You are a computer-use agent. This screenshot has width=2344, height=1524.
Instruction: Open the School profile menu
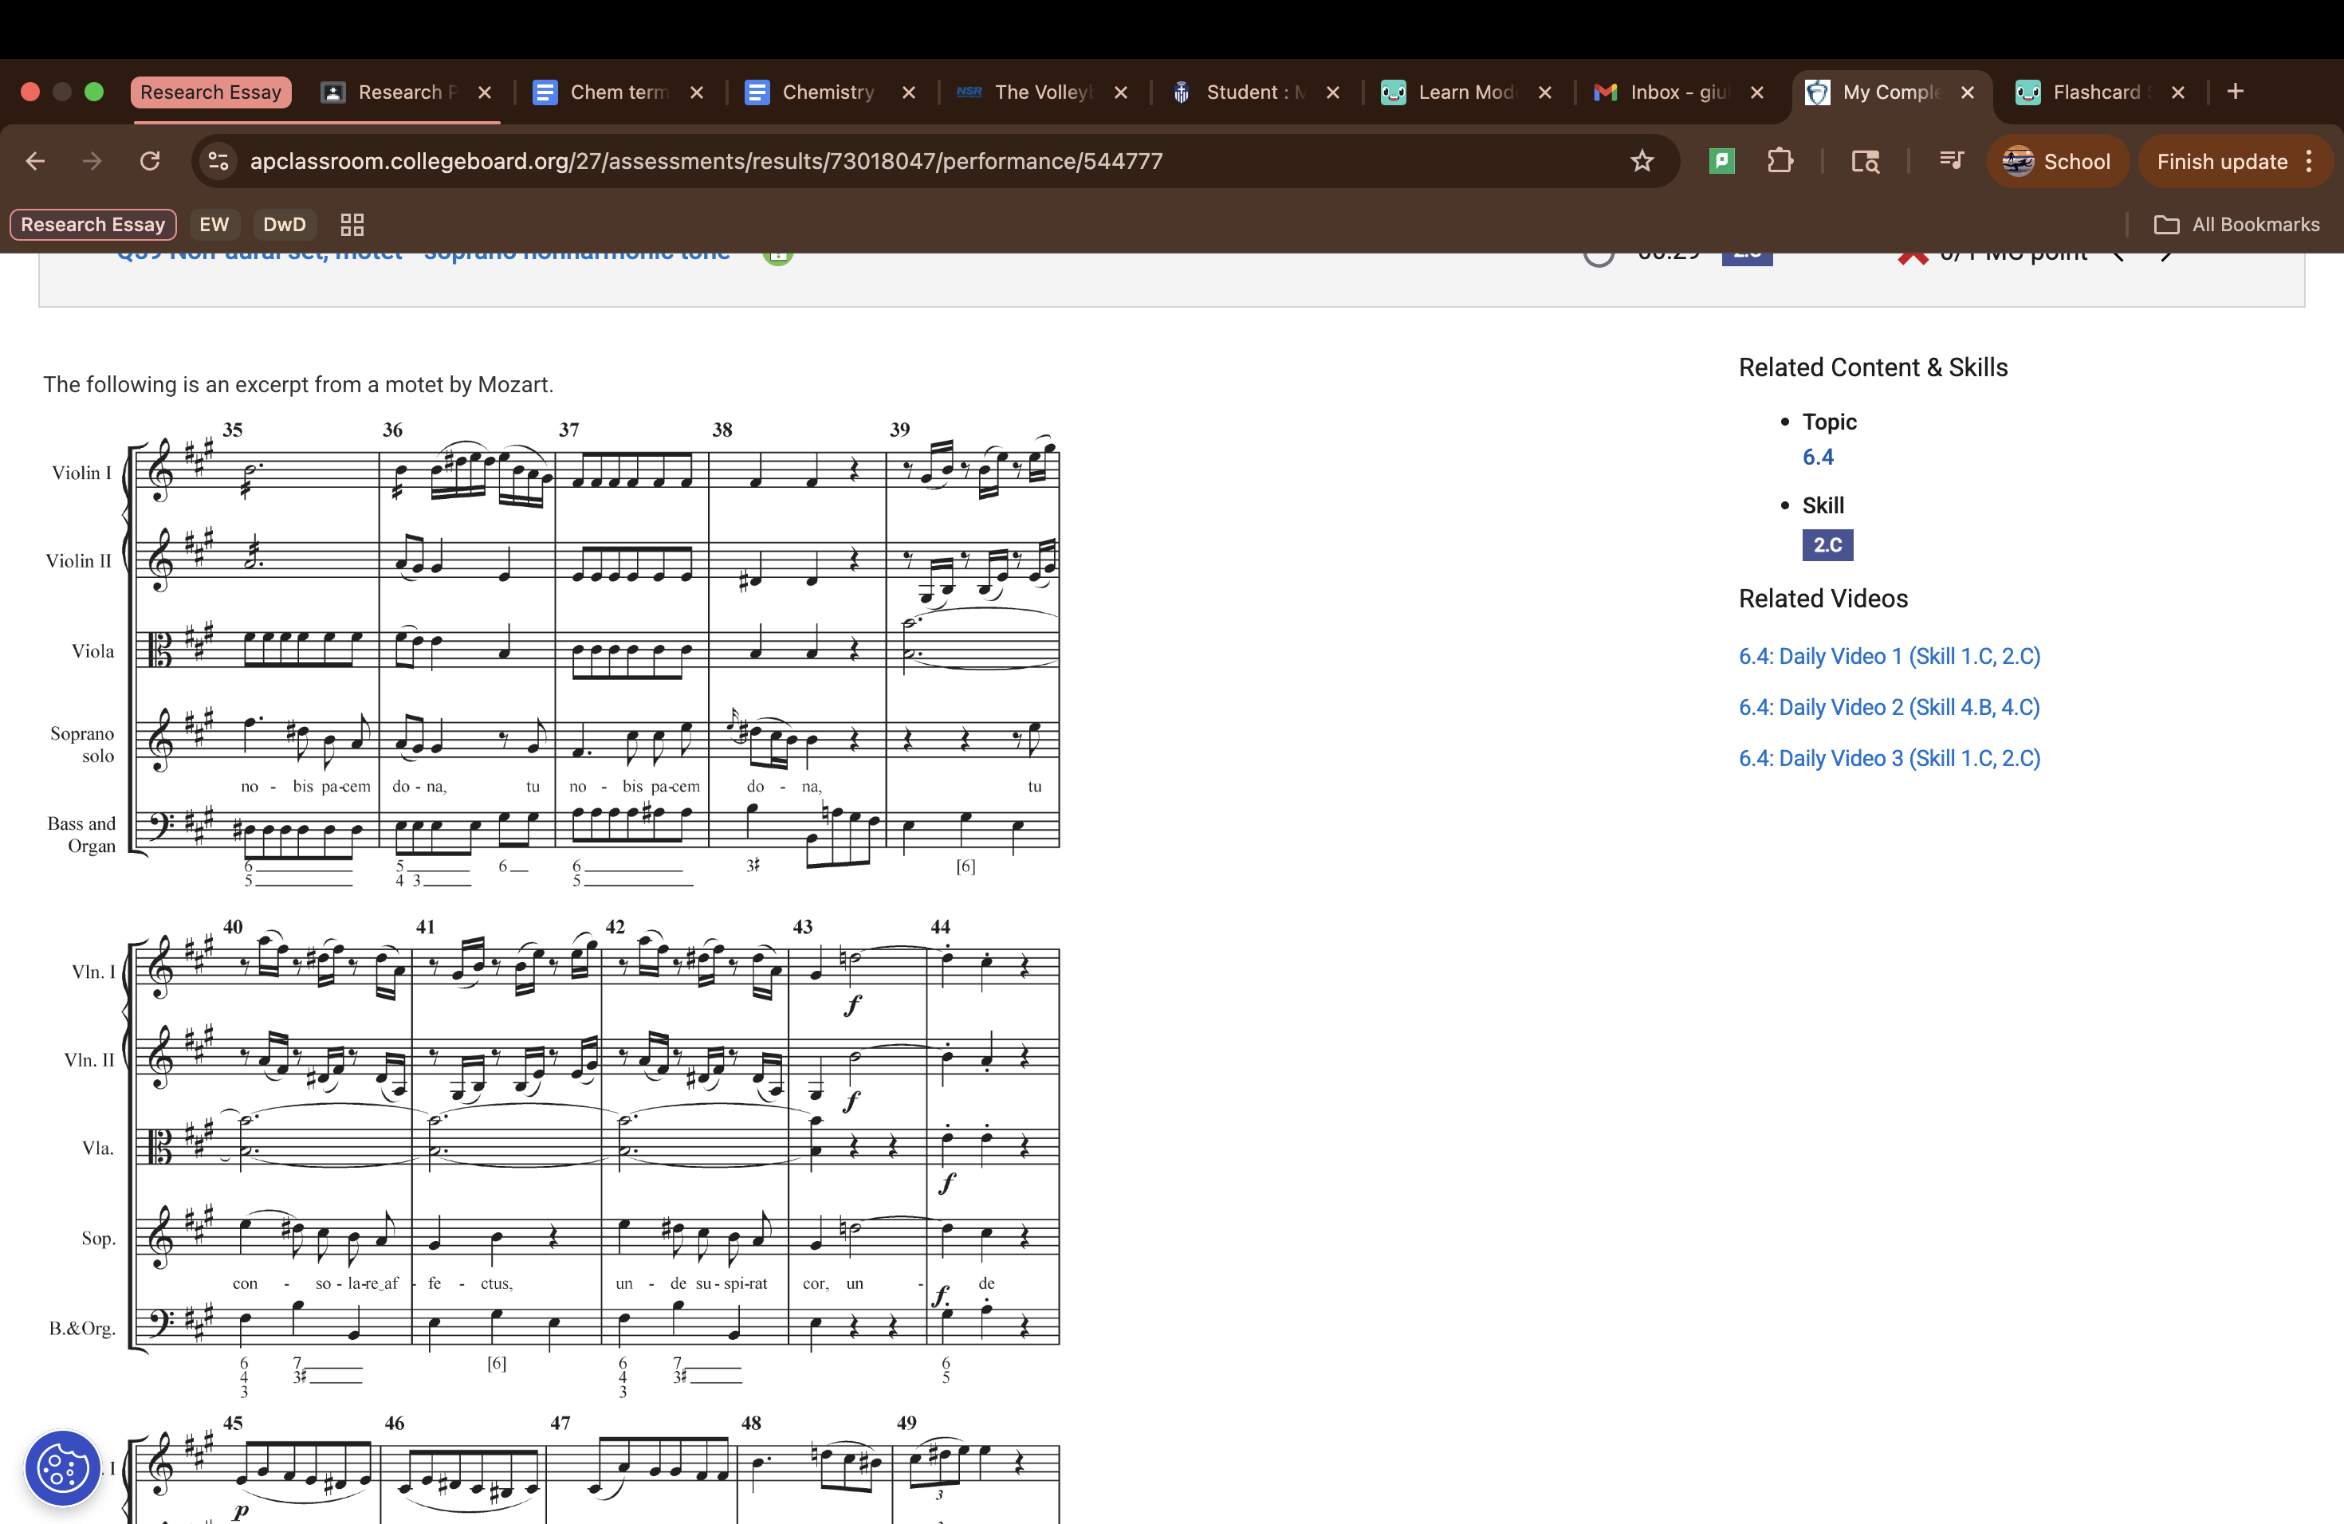coord(2056,162)
